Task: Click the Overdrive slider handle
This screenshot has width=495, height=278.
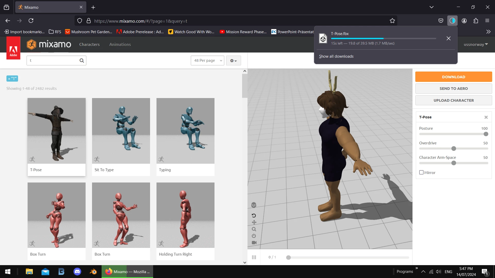Action: tap(454, 149)
